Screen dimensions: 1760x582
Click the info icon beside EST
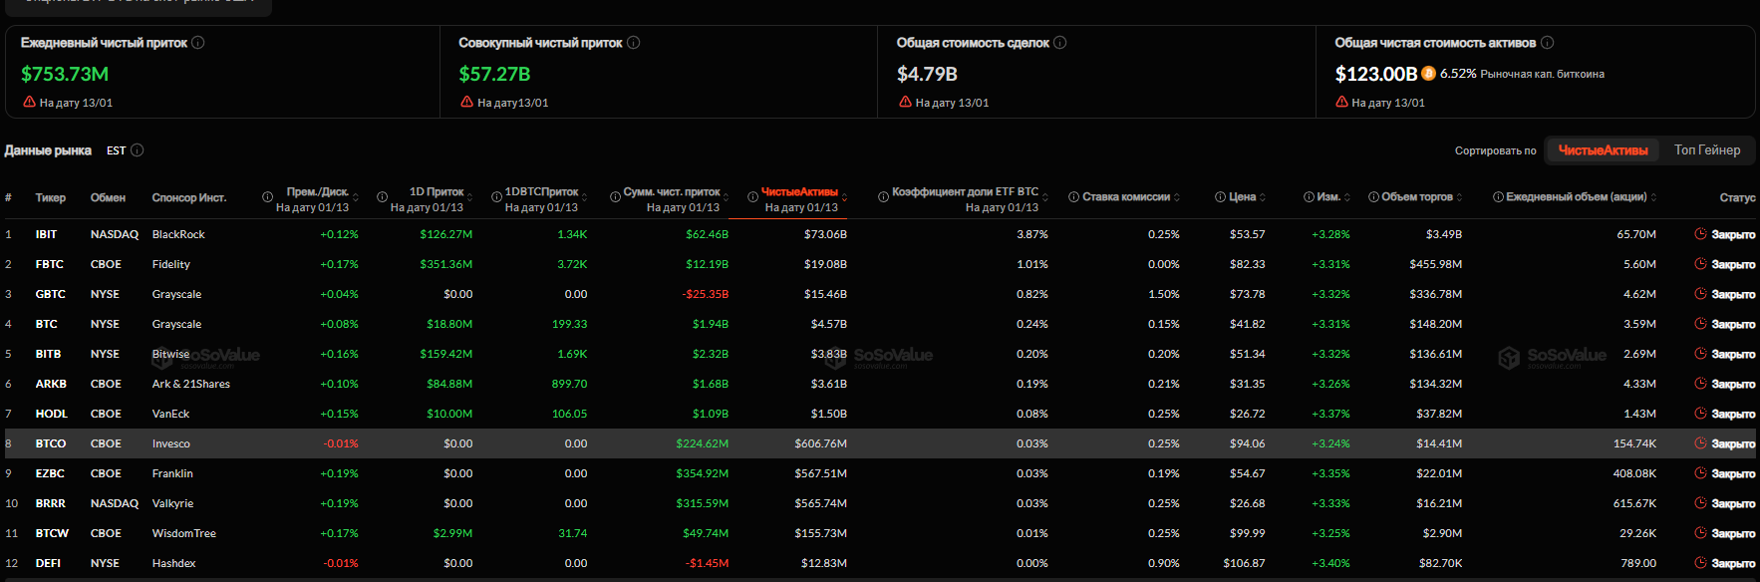pyautogui.click(x=138, y=150)
